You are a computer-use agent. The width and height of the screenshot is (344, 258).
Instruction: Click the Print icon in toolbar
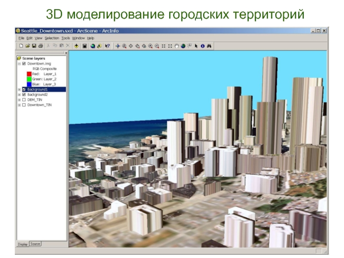40,46
